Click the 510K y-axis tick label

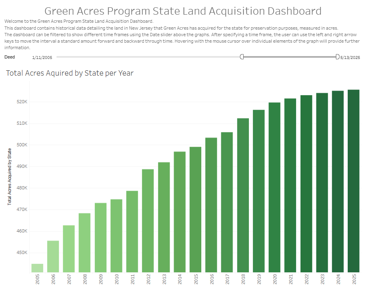point(22,123)
